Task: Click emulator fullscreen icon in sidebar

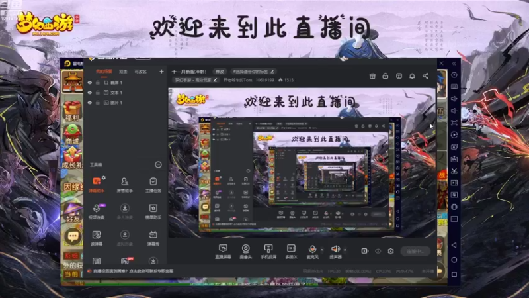Action: coord(454,123)
